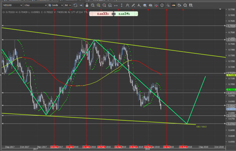Image resolution: width=236 pixels, height=151 pixels.
Task: Open the paint bucket theme icon
Action: (x=179, y=5)
